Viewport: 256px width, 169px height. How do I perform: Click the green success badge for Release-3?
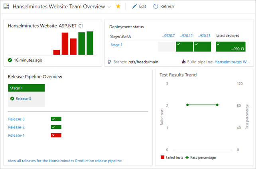56,119
